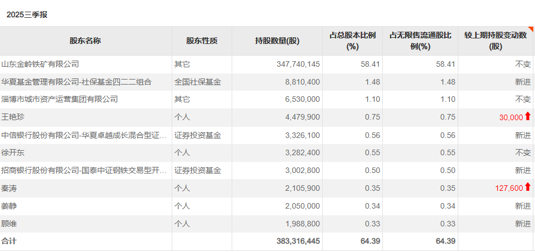The height and width of the screenshot is (252, 535).
Task: Select shareholder 王艳珍
Action: [13, 117]
